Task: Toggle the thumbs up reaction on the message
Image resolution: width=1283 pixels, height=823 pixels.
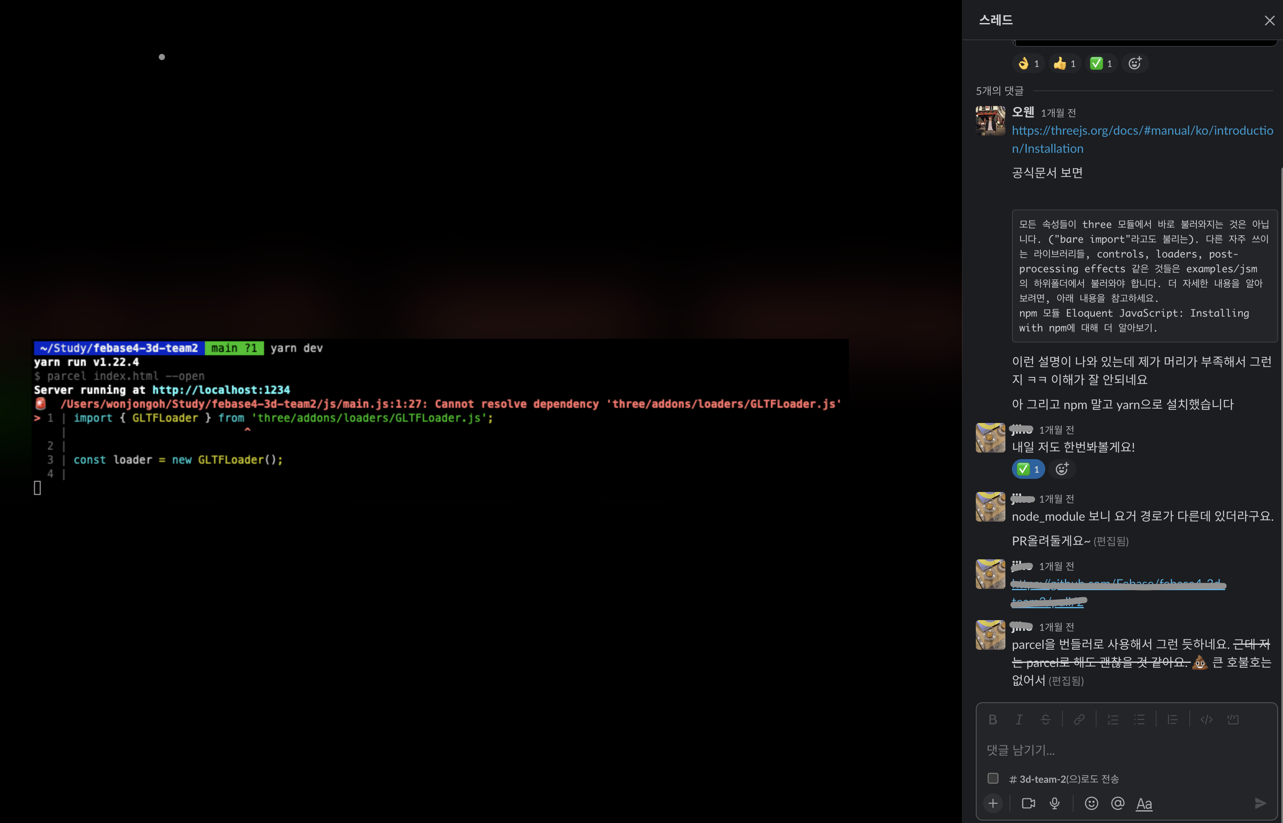Action: coord(1065,64)
